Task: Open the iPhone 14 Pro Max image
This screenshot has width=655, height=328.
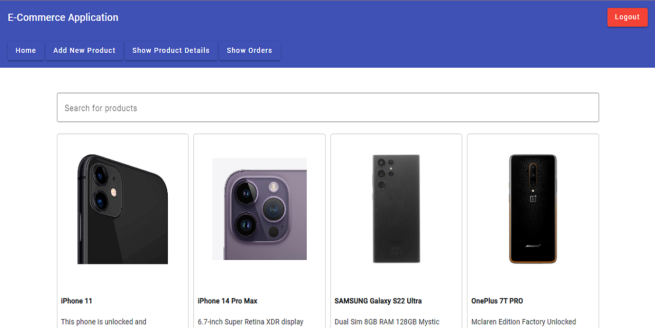Action: click(x=259, y=209)
